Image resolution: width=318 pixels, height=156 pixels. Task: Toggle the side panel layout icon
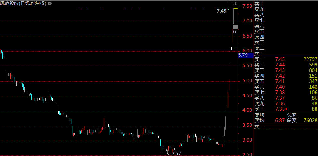tap(235, 3)
